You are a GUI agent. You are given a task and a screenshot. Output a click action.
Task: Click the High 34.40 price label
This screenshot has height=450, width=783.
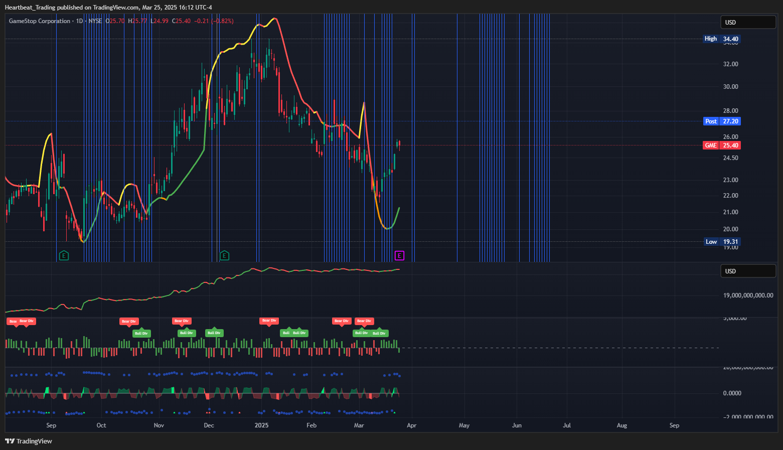point(722,39)
